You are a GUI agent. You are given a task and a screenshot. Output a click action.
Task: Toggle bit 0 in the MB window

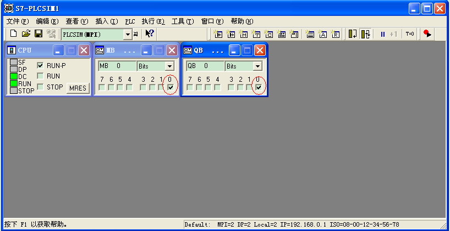171,87
